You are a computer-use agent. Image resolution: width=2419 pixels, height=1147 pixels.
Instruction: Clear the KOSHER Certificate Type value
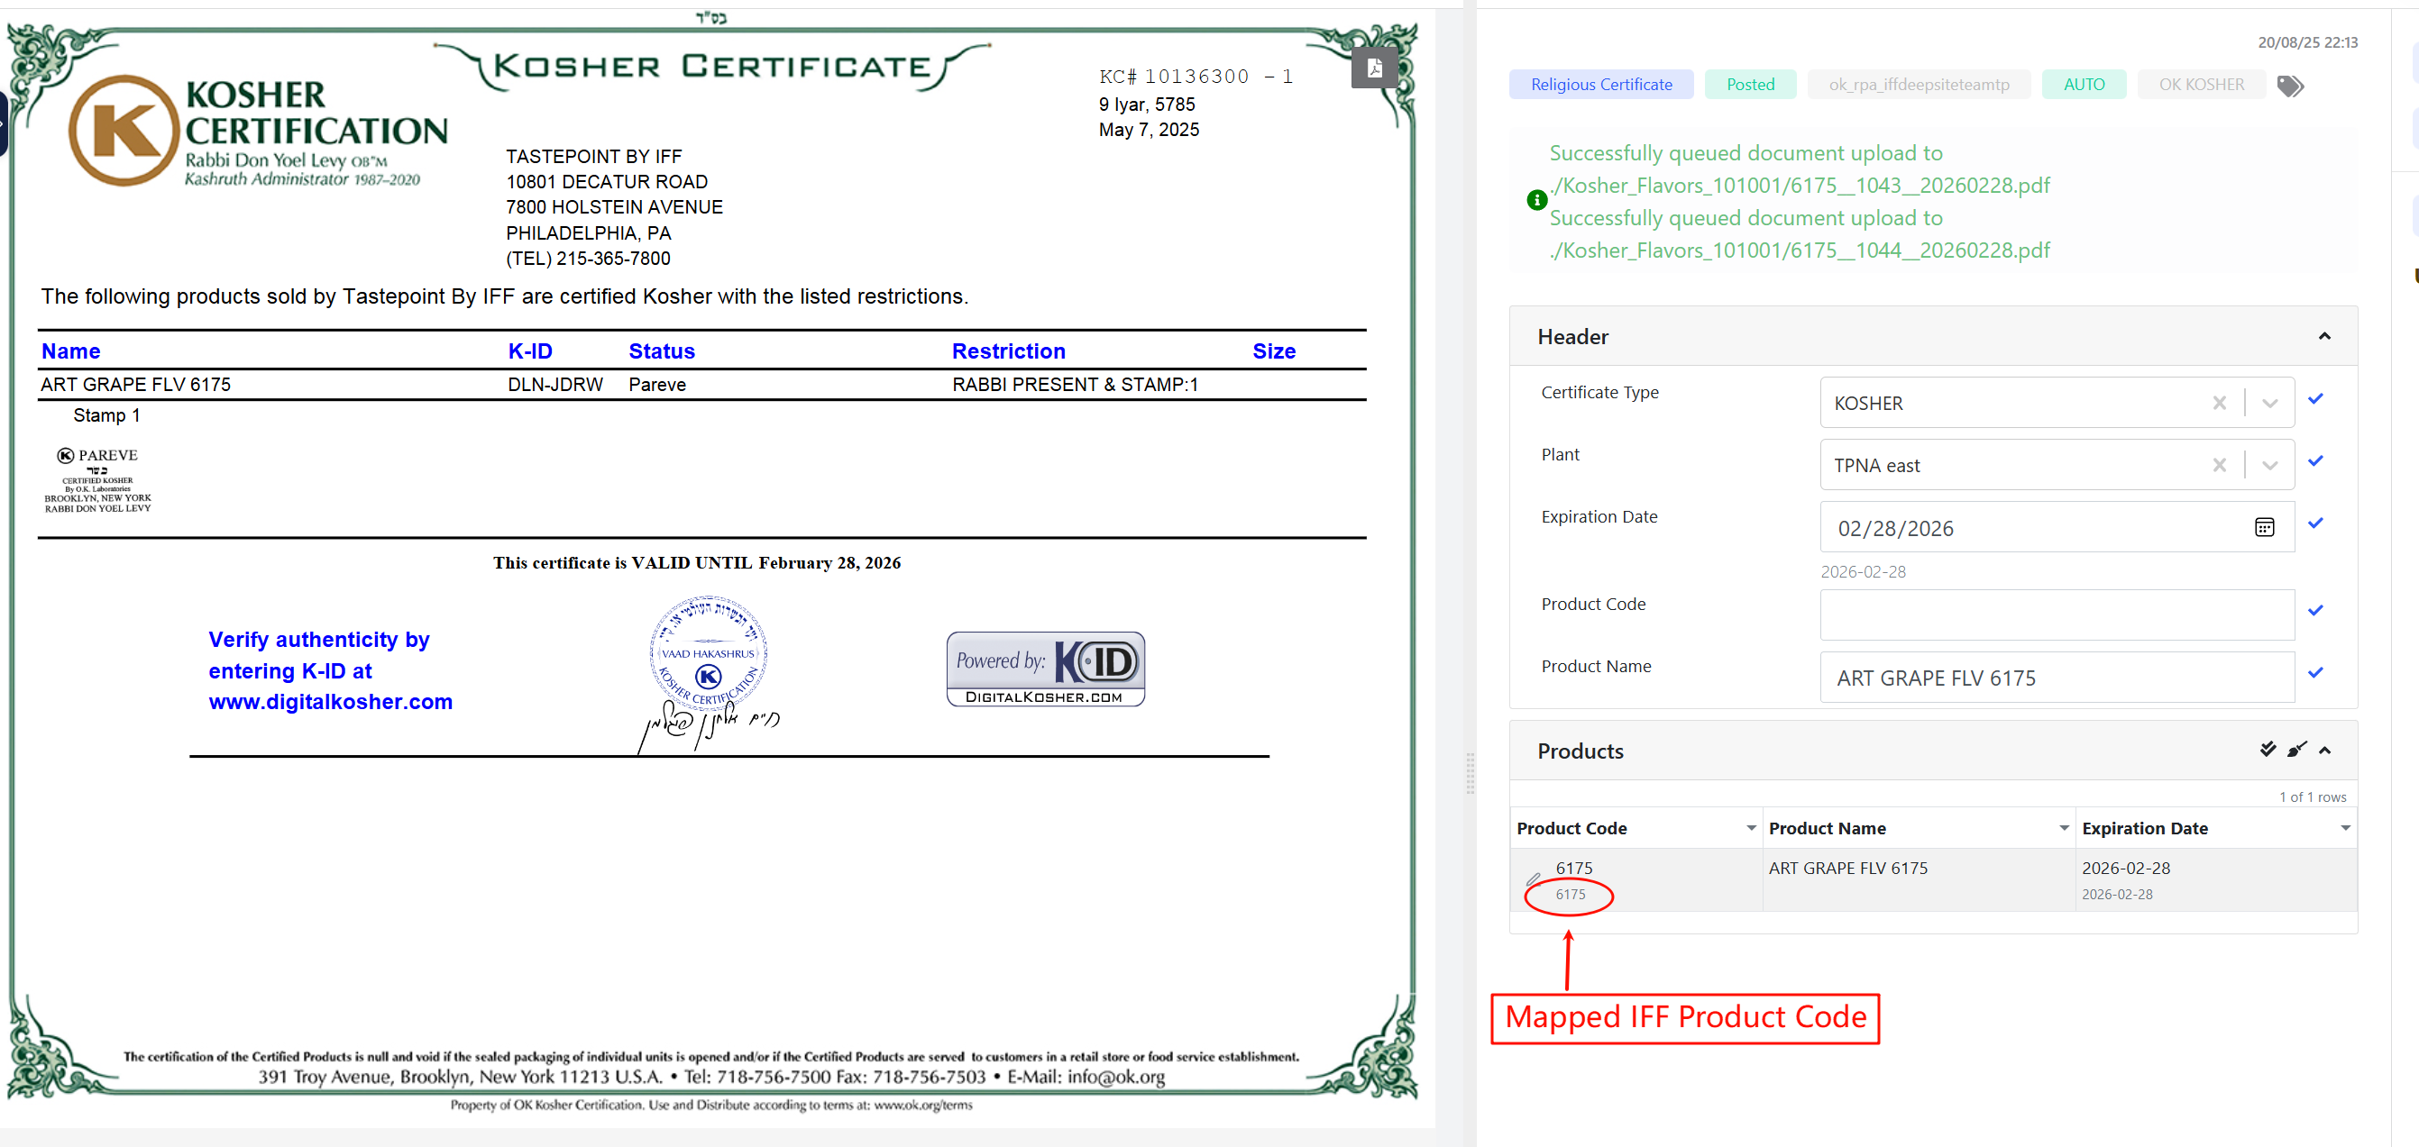2219,403
